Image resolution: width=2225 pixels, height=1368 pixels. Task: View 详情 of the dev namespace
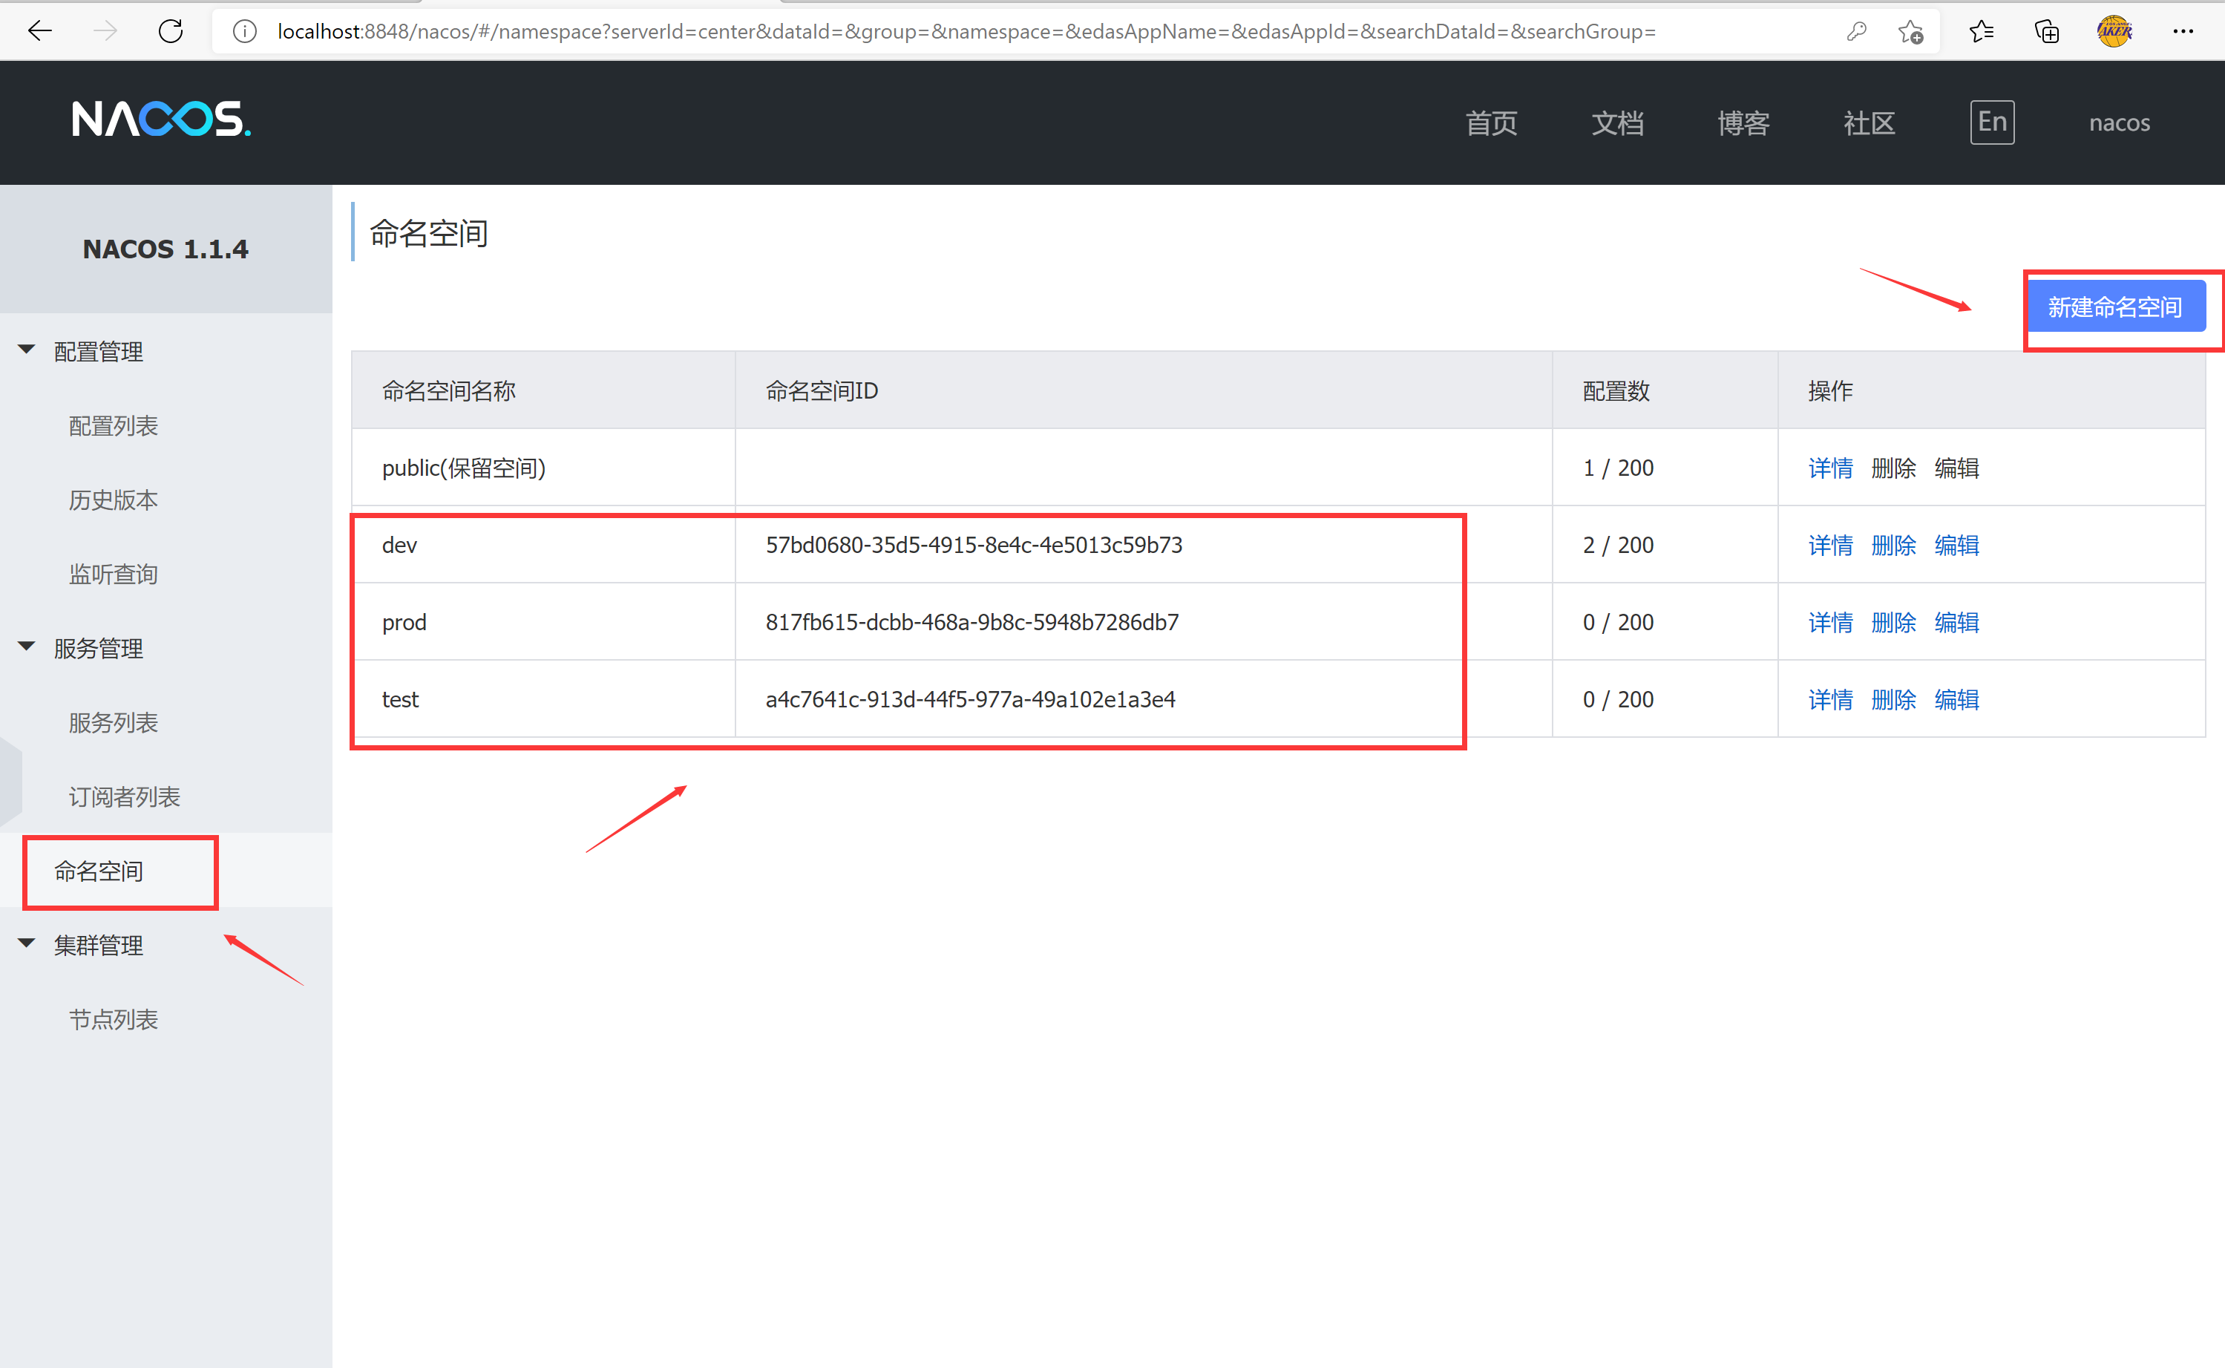click(x=1829, y=545)
